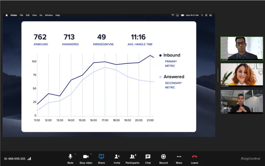Click the meeting ID 666-555-333

[14, 159]
